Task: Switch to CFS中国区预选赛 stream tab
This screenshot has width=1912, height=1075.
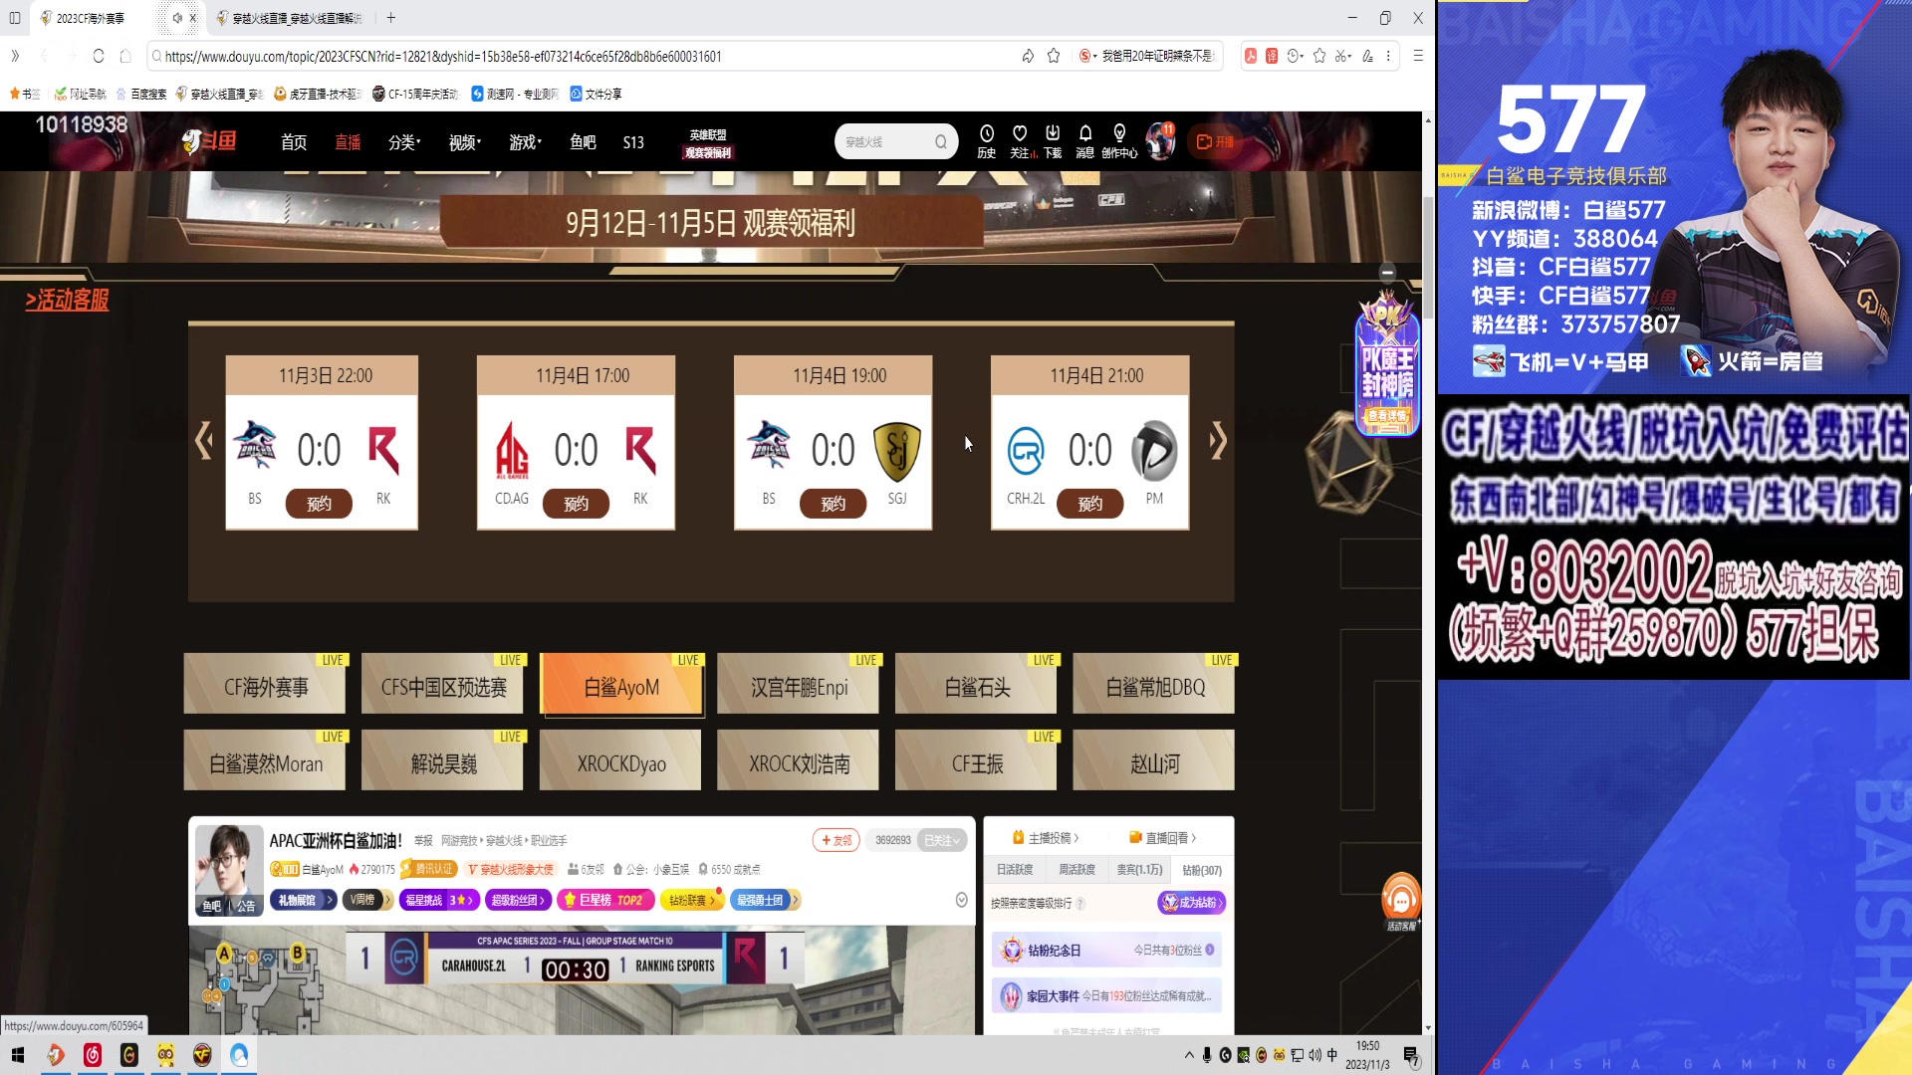Action: coord(443,686)
